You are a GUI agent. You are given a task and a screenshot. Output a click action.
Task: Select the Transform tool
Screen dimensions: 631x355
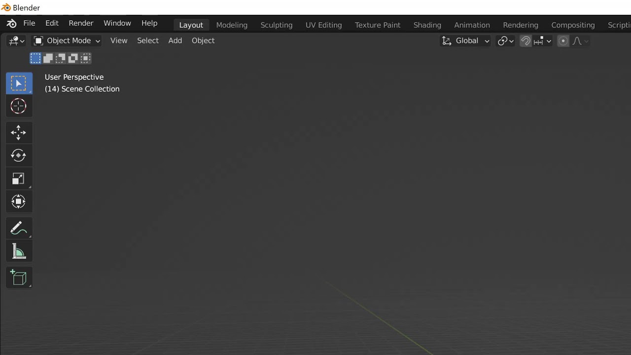[x=19, y=201]
